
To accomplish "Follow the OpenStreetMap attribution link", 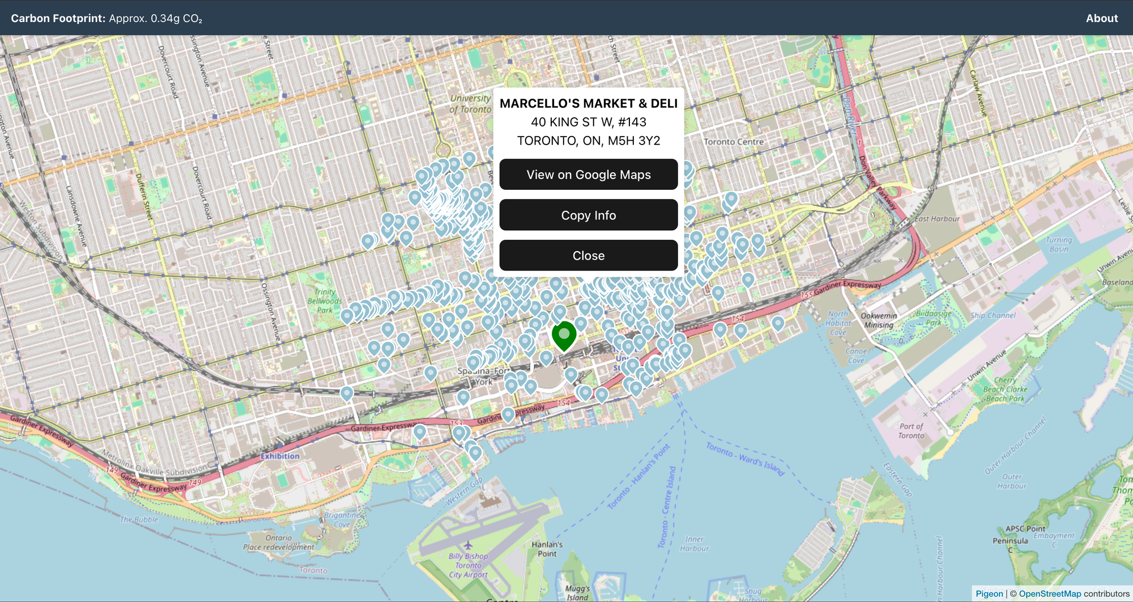I will point(1050,593).
